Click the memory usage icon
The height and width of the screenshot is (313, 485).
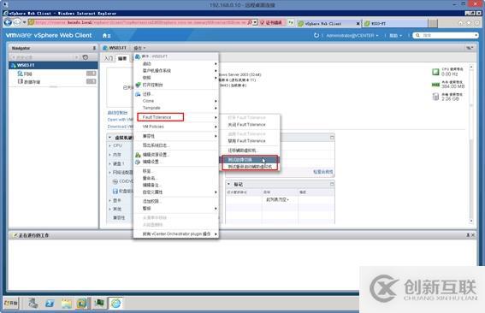point(435,85)
